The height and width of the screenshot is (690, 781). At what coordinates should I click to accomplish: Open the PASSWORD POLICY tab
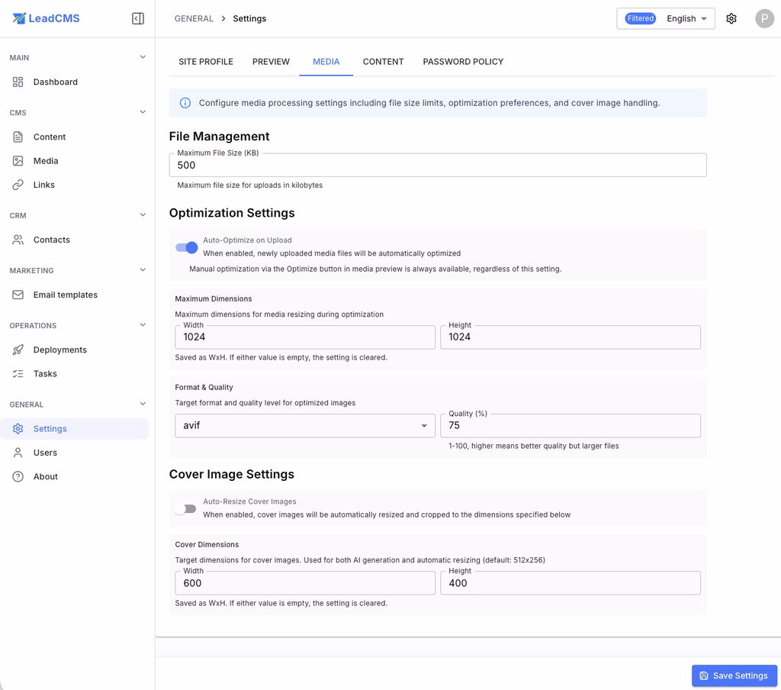tap(463, 61)
